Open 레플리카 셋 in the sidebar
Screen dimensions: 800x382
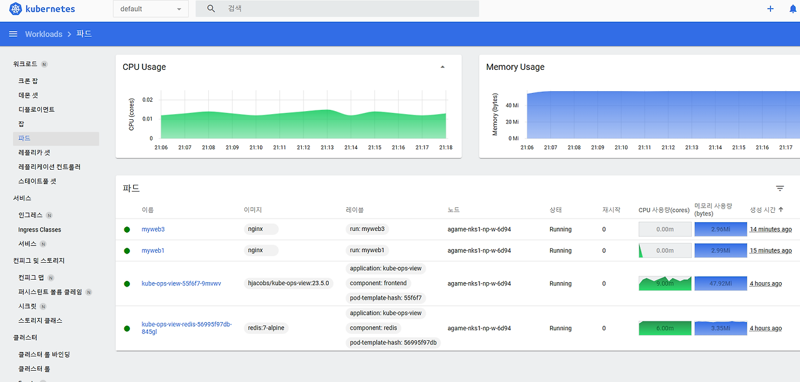tap(34, 153)
